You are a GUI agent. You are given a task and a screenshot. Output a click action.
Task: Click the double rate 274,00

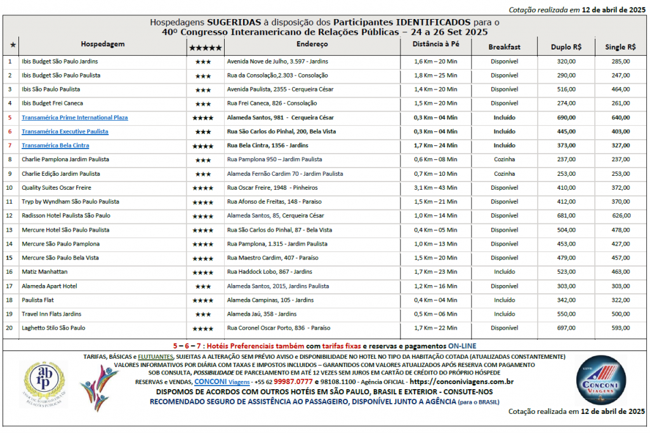point(566,103)
